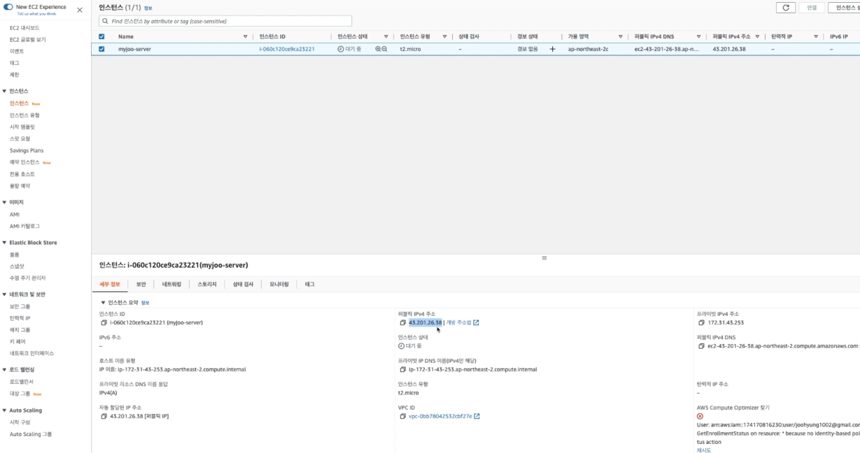This screenshot has height=453, width=860.
Task: Open 인스턴스 유형 in sidebar
Action: pyautogui.click(x=24, y=115)
